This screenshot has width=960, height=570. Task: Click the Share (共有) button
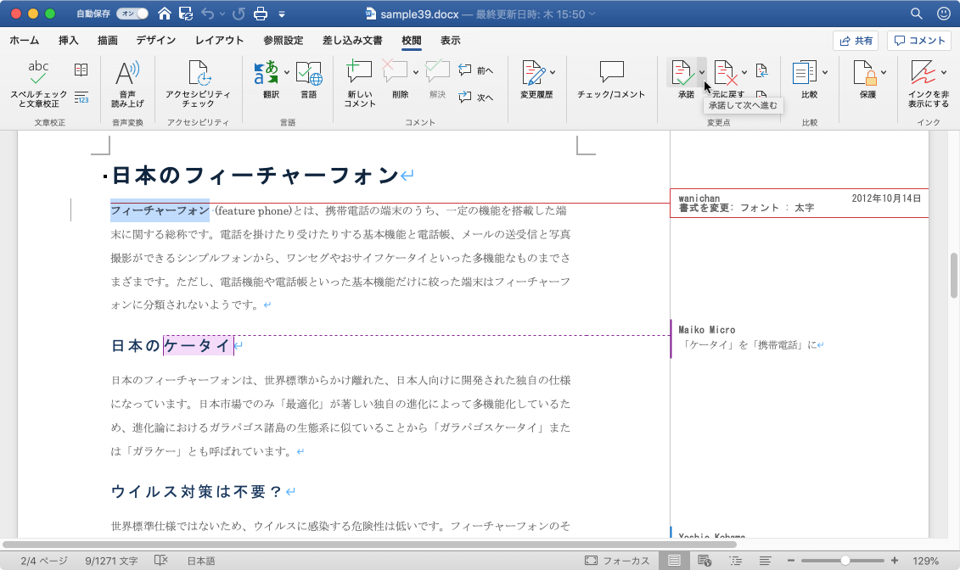pos(855,41)
